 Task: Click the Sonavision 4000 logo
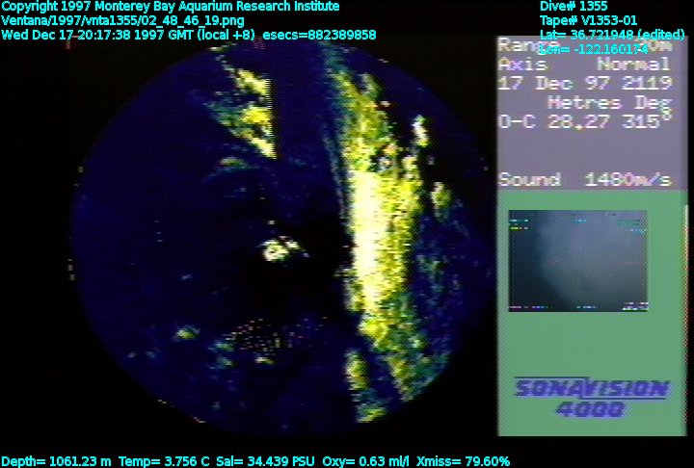(590, 397)
